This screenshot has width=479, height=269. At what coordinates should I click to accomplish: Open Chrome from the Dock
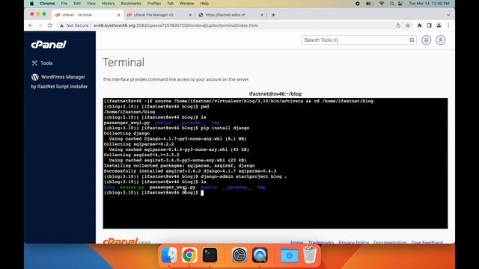[189, 255]
